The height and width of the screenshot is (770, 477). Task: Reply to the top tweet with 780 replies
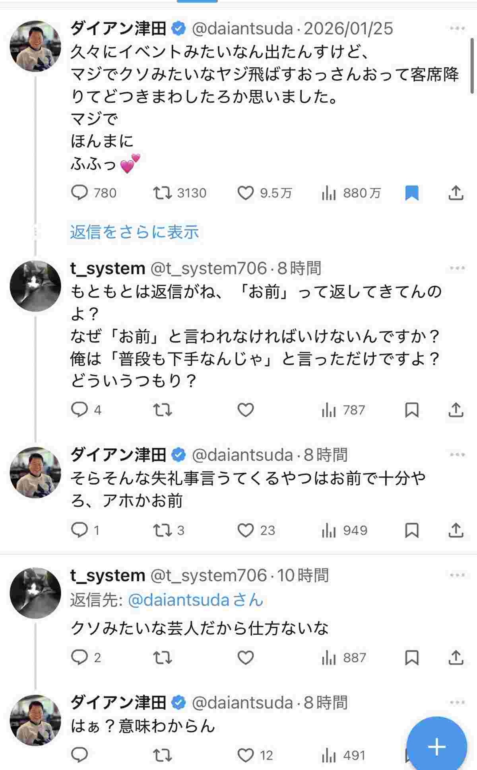coord(79,193)
